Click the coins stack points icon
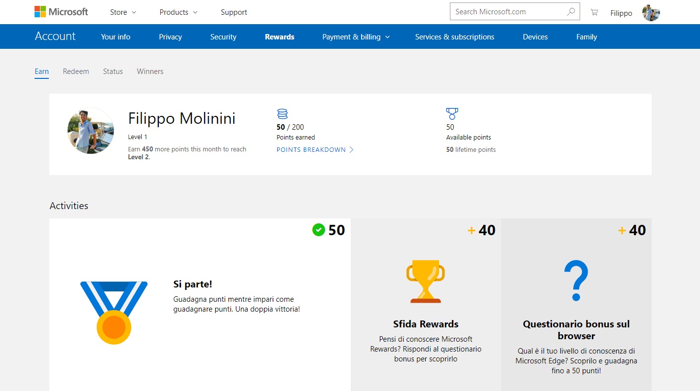The height and width of the screenshot is (391, 700). tap(282, 114)
